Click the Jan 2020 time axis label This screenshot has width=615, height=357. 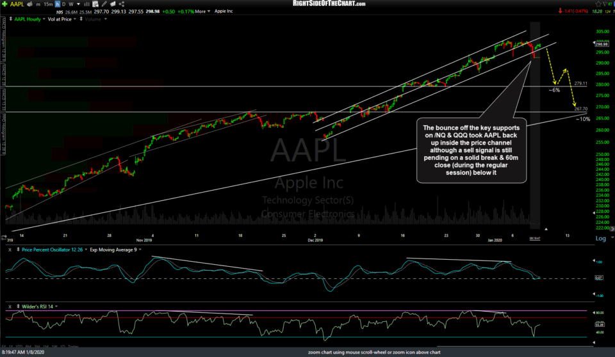[495, 240]
